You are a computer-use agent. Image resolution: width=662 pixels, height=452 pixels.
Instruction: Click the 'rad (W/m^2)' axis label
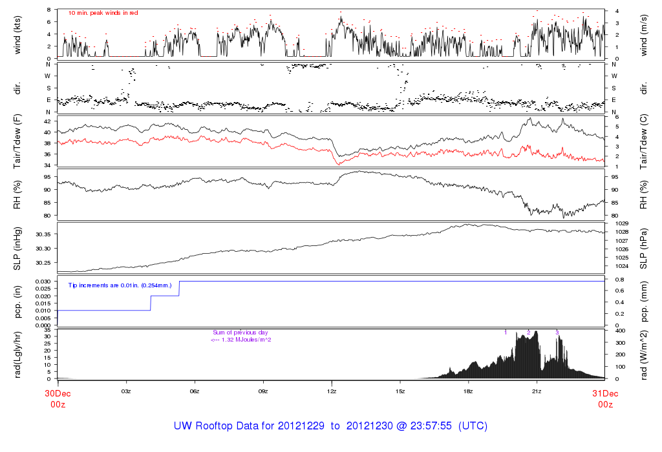pos(643,354)
